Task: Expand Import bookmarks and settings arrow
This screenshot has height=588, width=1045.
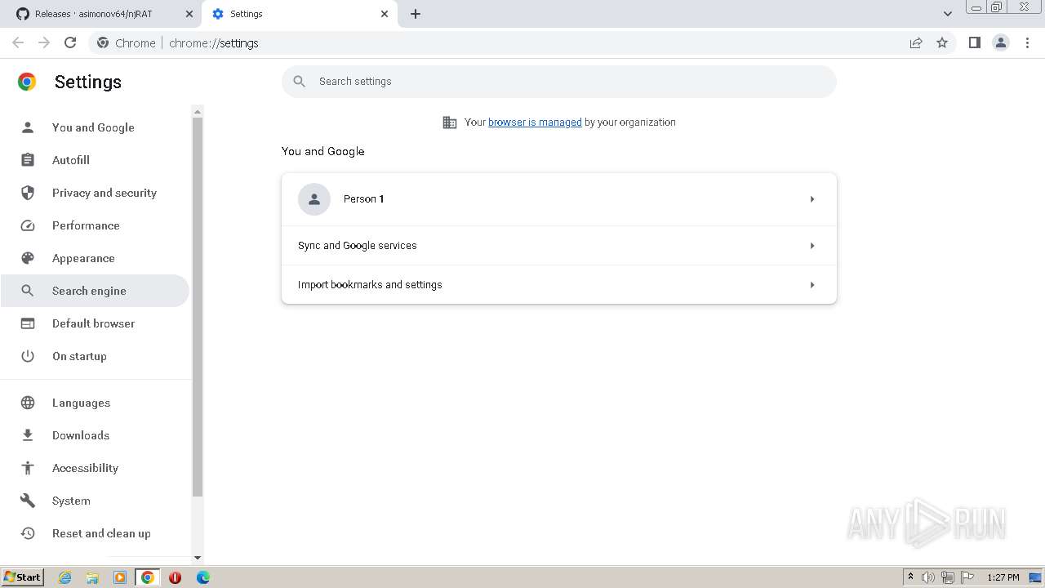Action: [812, 285]
